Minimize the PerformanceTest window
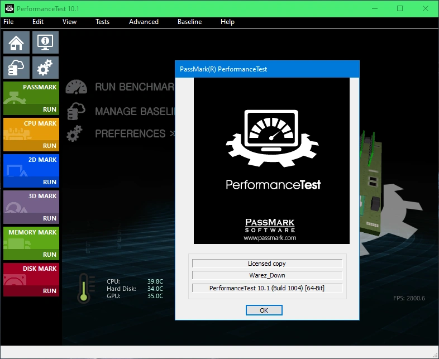439x359 pixels. (x=375, y=9)
